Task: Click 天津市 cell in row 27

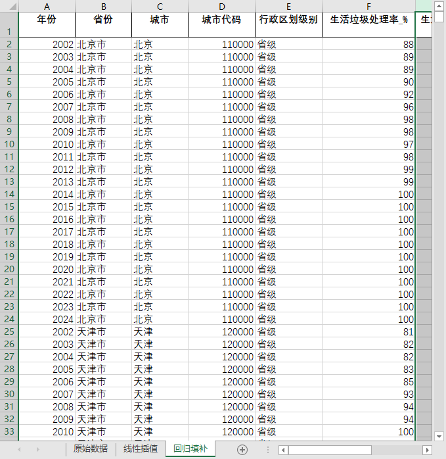Action: [x=103, y=356]
